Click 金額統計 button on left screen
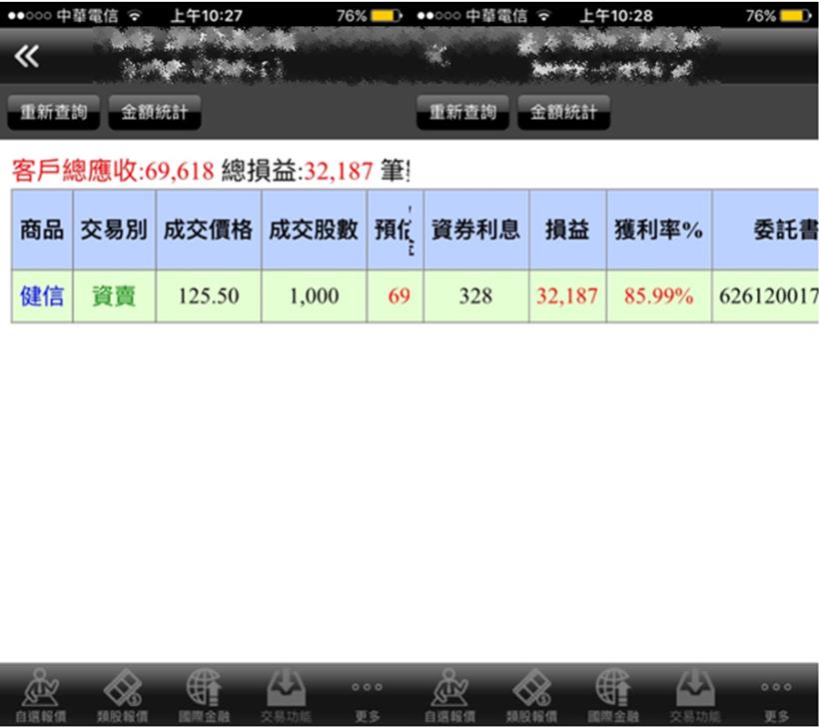This screenshot has width=819, height=727. click(154, 112)
